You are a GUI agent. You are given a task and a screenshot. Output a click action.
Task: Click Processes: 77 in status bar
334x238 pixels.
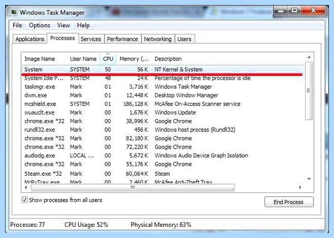pos(27,225)
